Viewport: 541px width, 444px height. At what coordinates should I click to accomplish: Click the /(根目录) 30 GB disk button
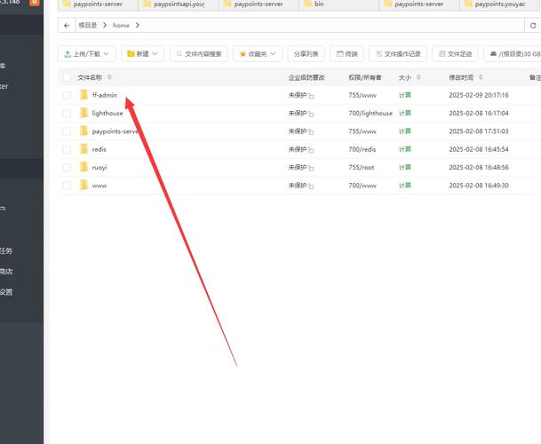pyautogui.click(x=513, y=54)
